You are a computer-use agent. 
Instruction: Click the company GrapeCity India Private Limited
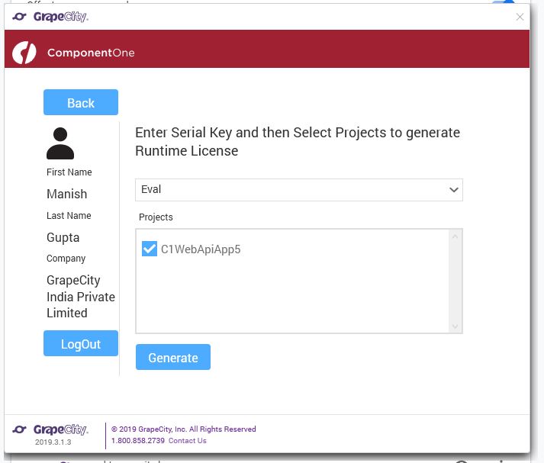(81, 297)
